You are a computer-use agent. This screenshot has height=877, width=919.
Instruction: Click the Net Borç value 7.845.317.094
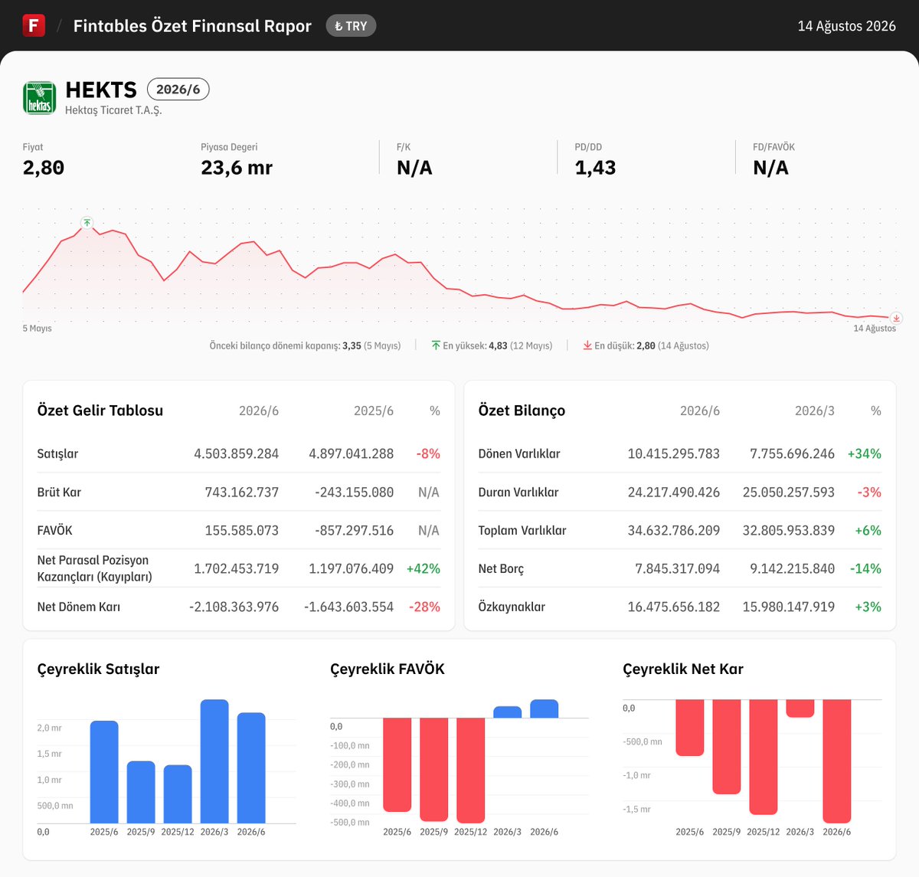[x=678, y=568]
